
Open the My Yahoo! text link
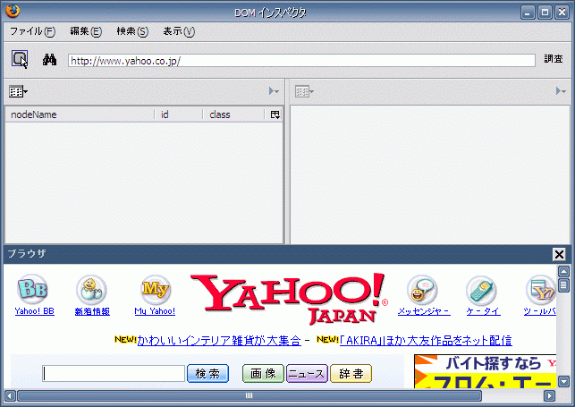pyautogui.click(x=155, y=311)
